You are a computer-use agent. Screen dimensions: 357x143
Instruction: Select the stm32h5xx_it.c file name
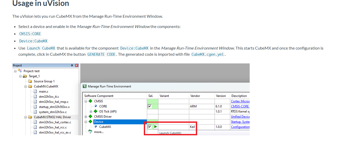coord(49,97)
